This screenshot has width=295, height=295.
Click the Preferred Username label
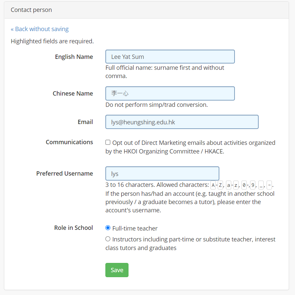pyautogui.click(x=64, y=174)
